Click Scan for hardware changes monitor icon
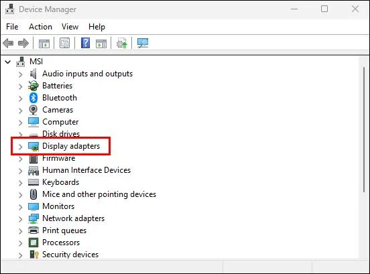The image size is (370, 274). pos(143,43)
